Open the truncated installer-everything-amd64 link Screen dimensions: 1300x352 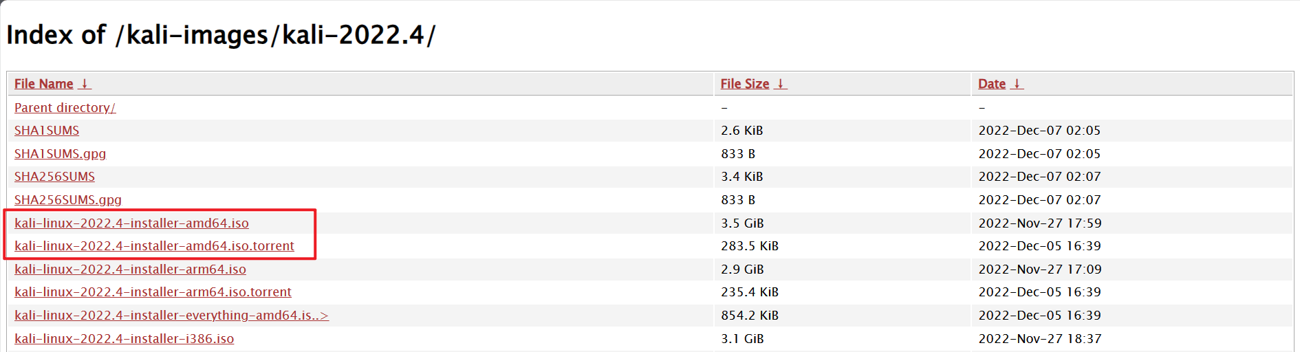[171, 316]
